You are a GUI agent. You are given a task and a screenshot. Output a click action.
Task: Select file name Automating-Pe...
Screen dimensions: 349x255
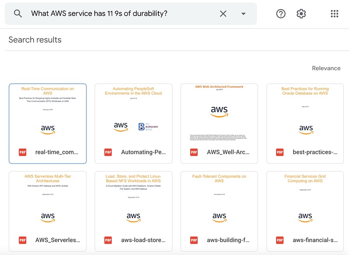tap(144, 152)
